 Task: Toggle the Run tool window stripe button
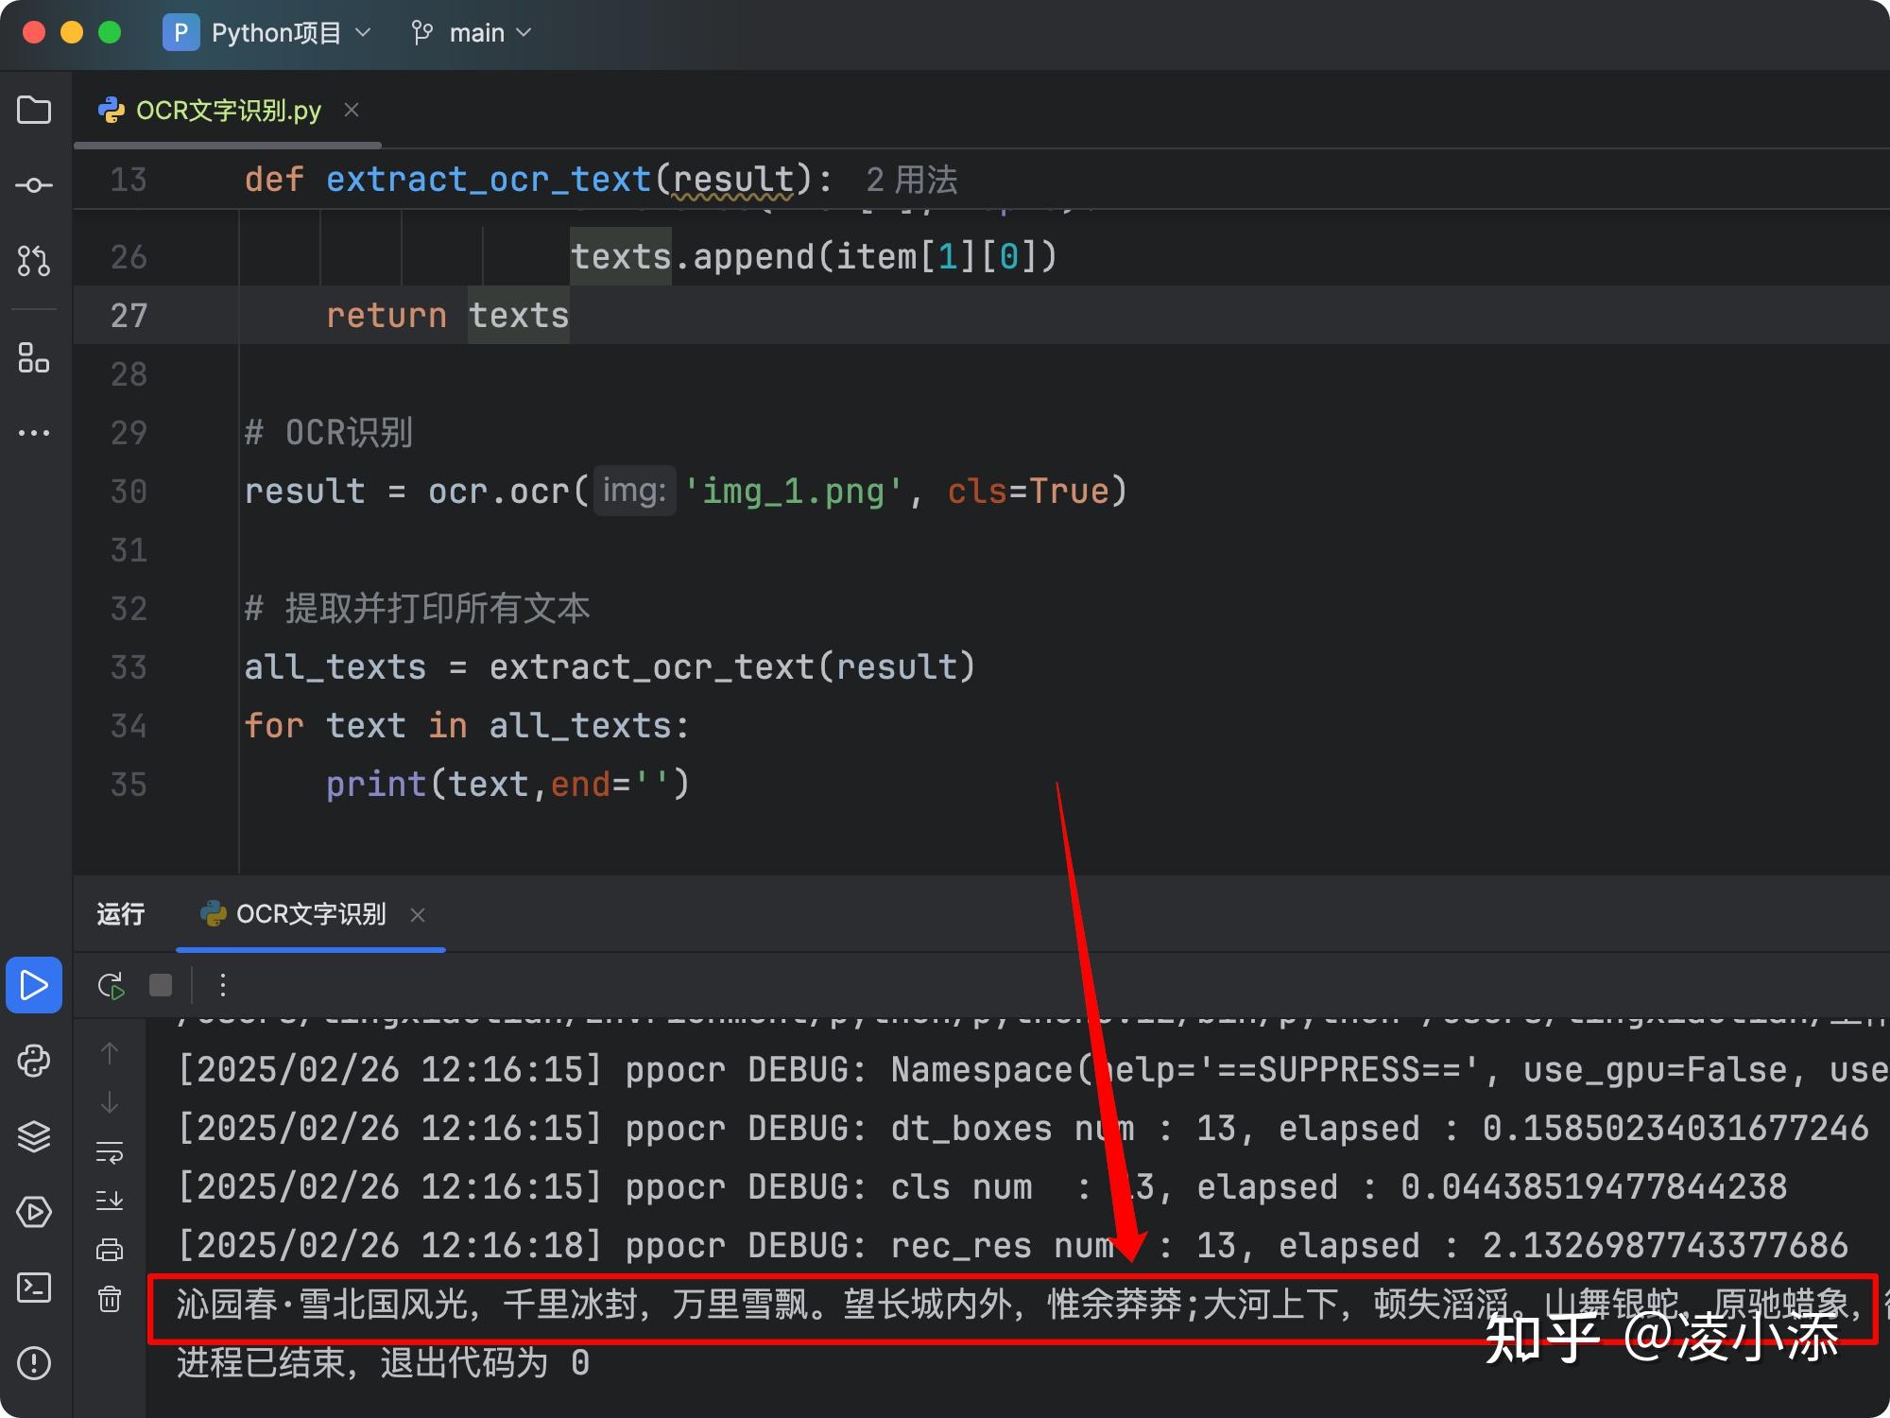(x=34, y=985)
